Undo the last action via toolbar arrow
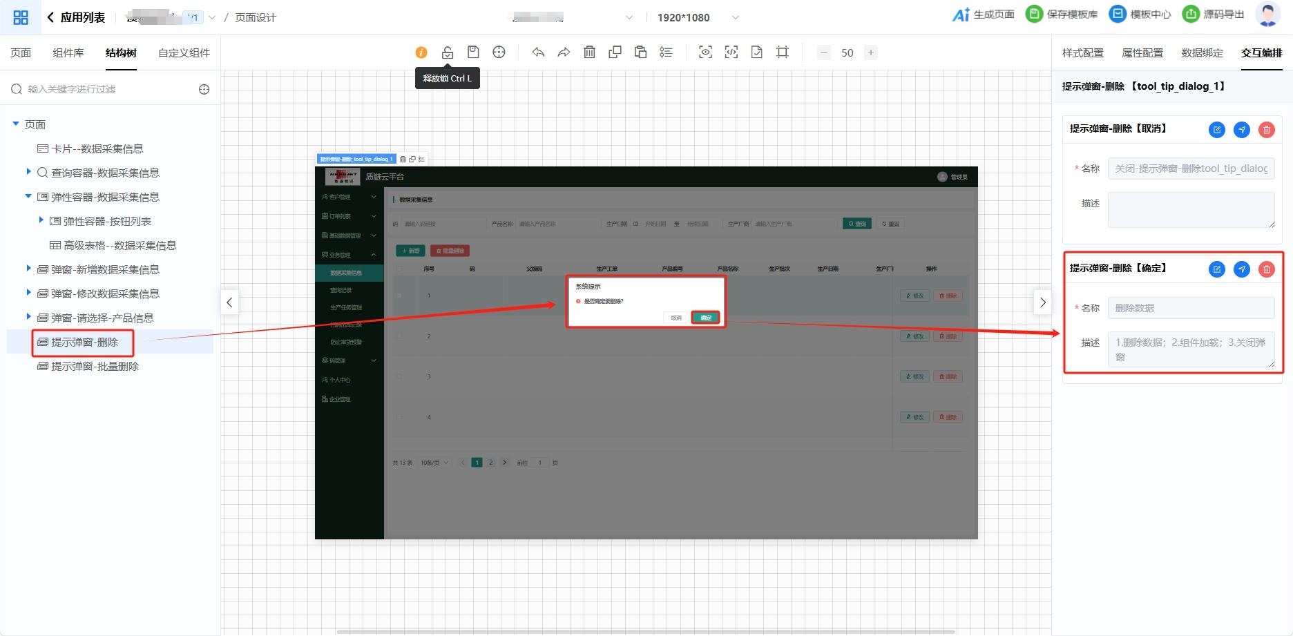This screenshot has width=1293, height=636. click(x=538, y=52)
